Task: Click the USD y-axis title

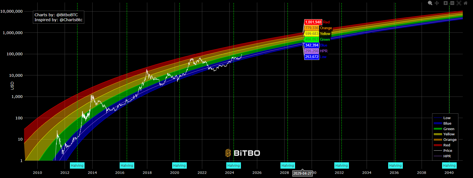Action: [x=12, y=86]
